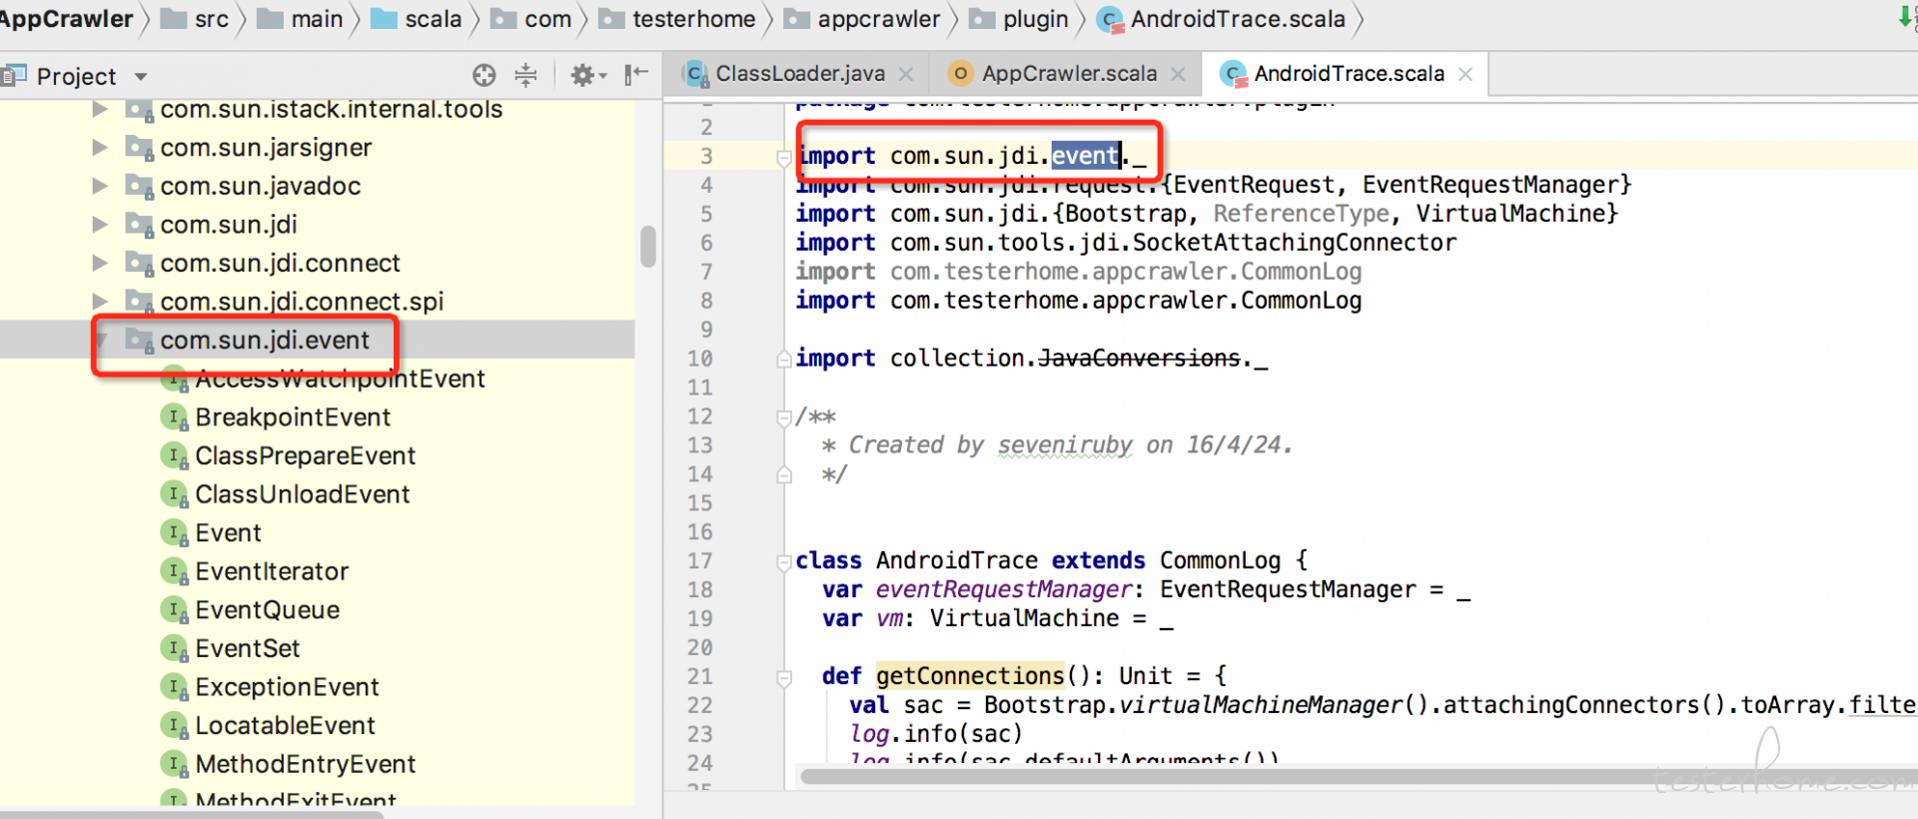Switch to AppCrawler.scala tab
This screenshot has width=1918, height=819.
1069,74
